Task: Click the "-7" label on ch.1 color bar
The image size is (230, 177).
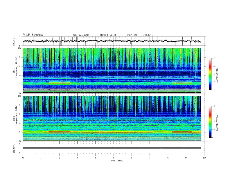Action: tap(214, 90)
